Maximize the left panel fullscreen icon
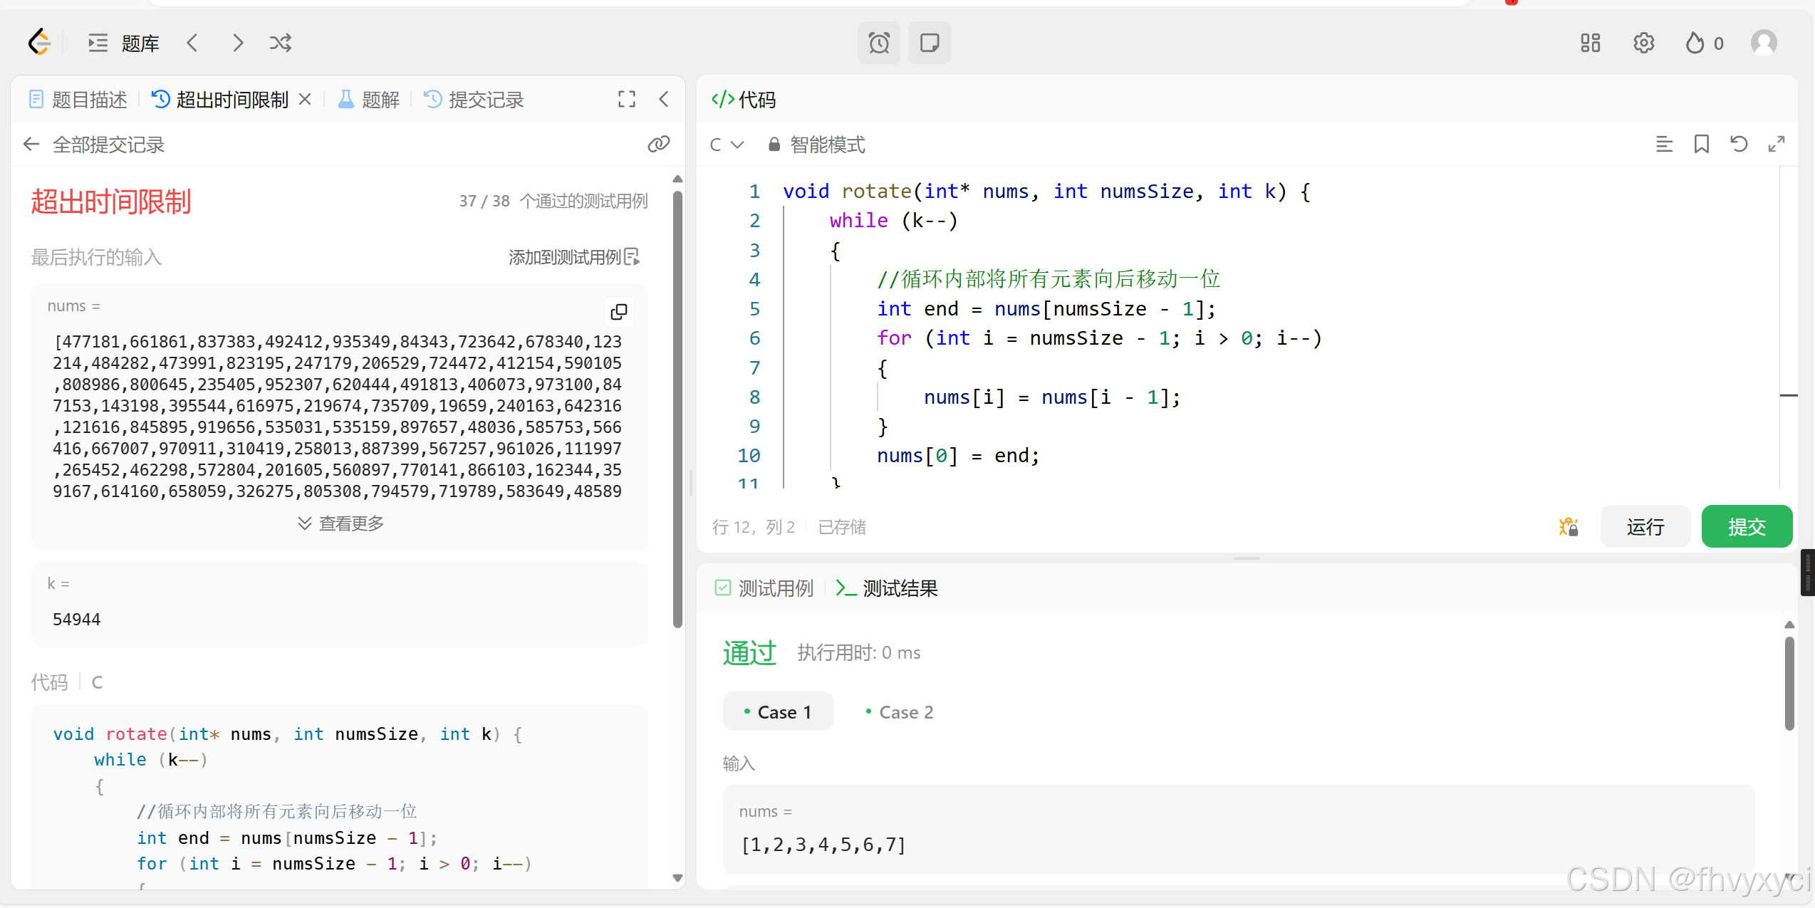Image resolution: width=1815 pixels, height=908 pixels. (x=627, y=99)
